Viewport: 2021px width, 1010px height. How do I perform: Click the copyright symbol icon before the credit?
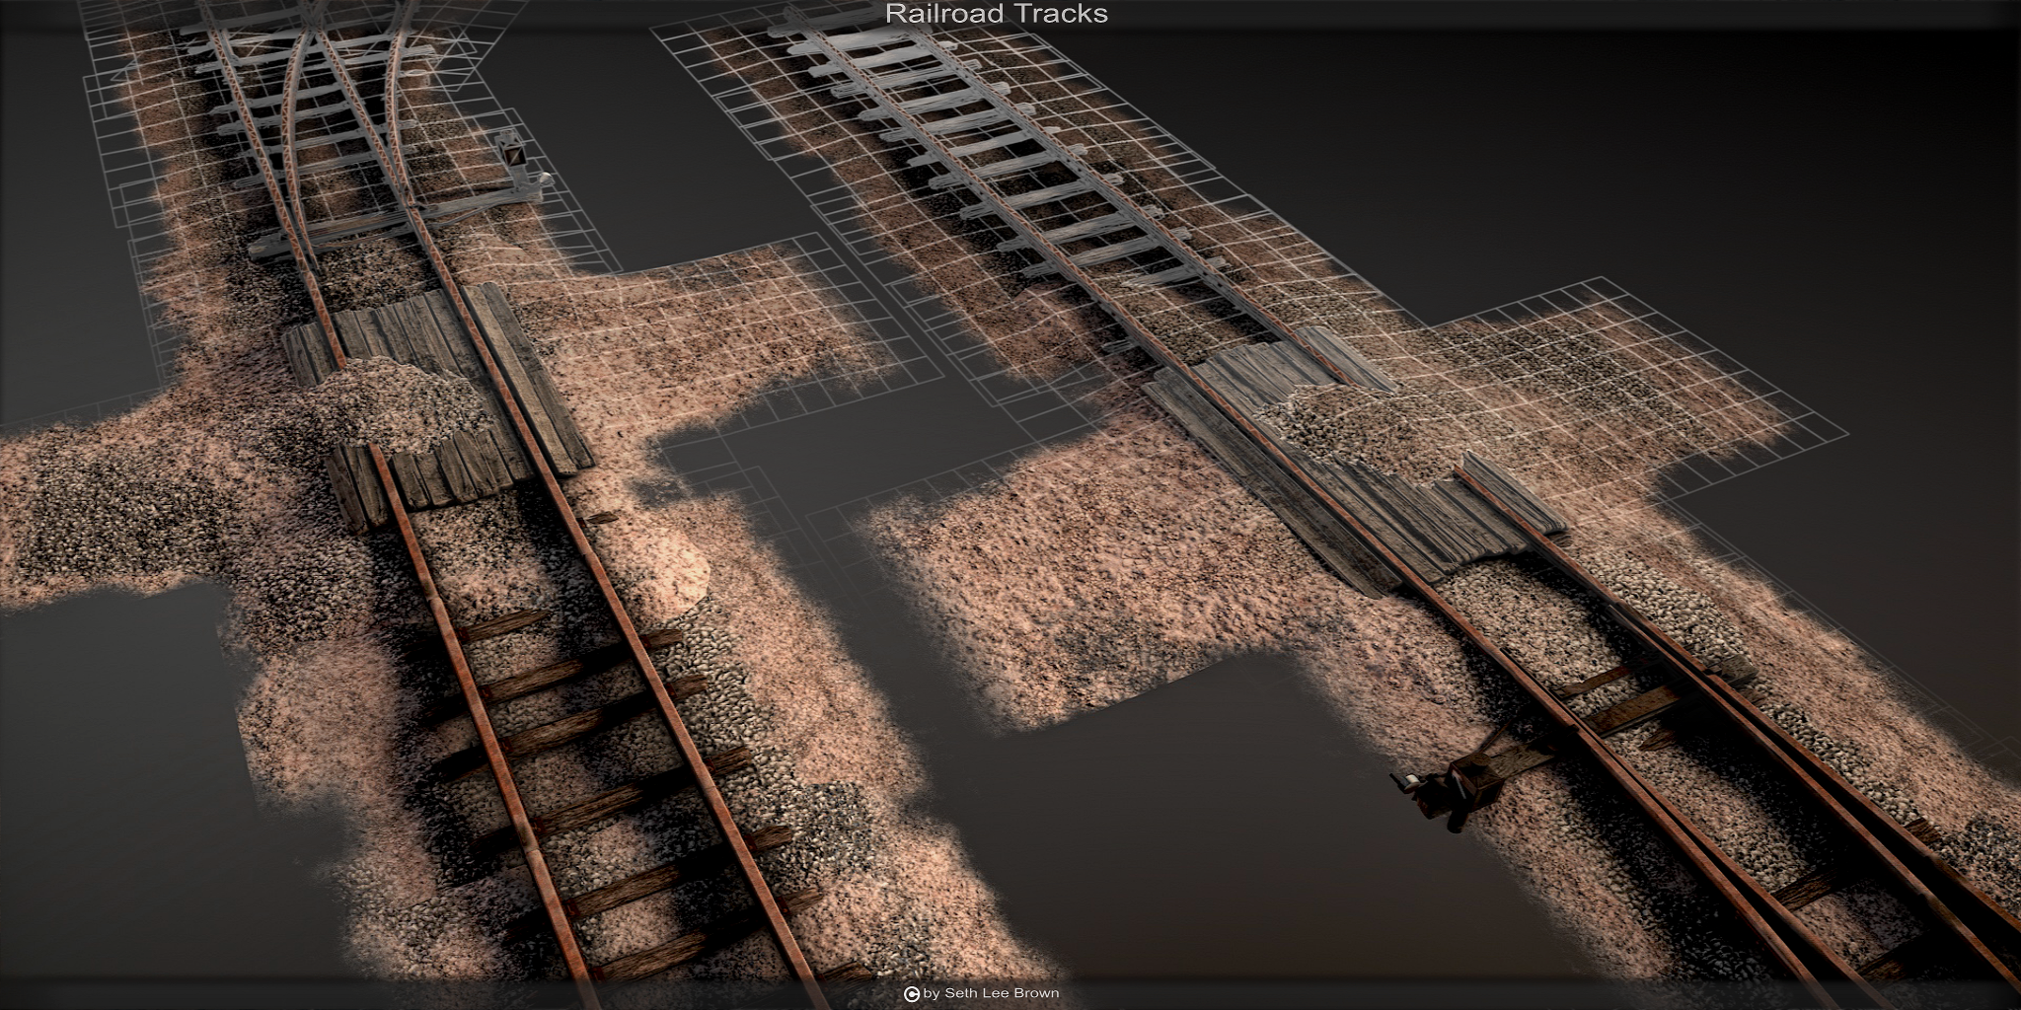tap(912, 994)
